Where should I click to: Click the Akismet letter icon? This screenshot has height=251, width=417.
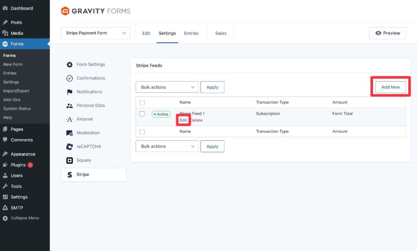[69, 119]
